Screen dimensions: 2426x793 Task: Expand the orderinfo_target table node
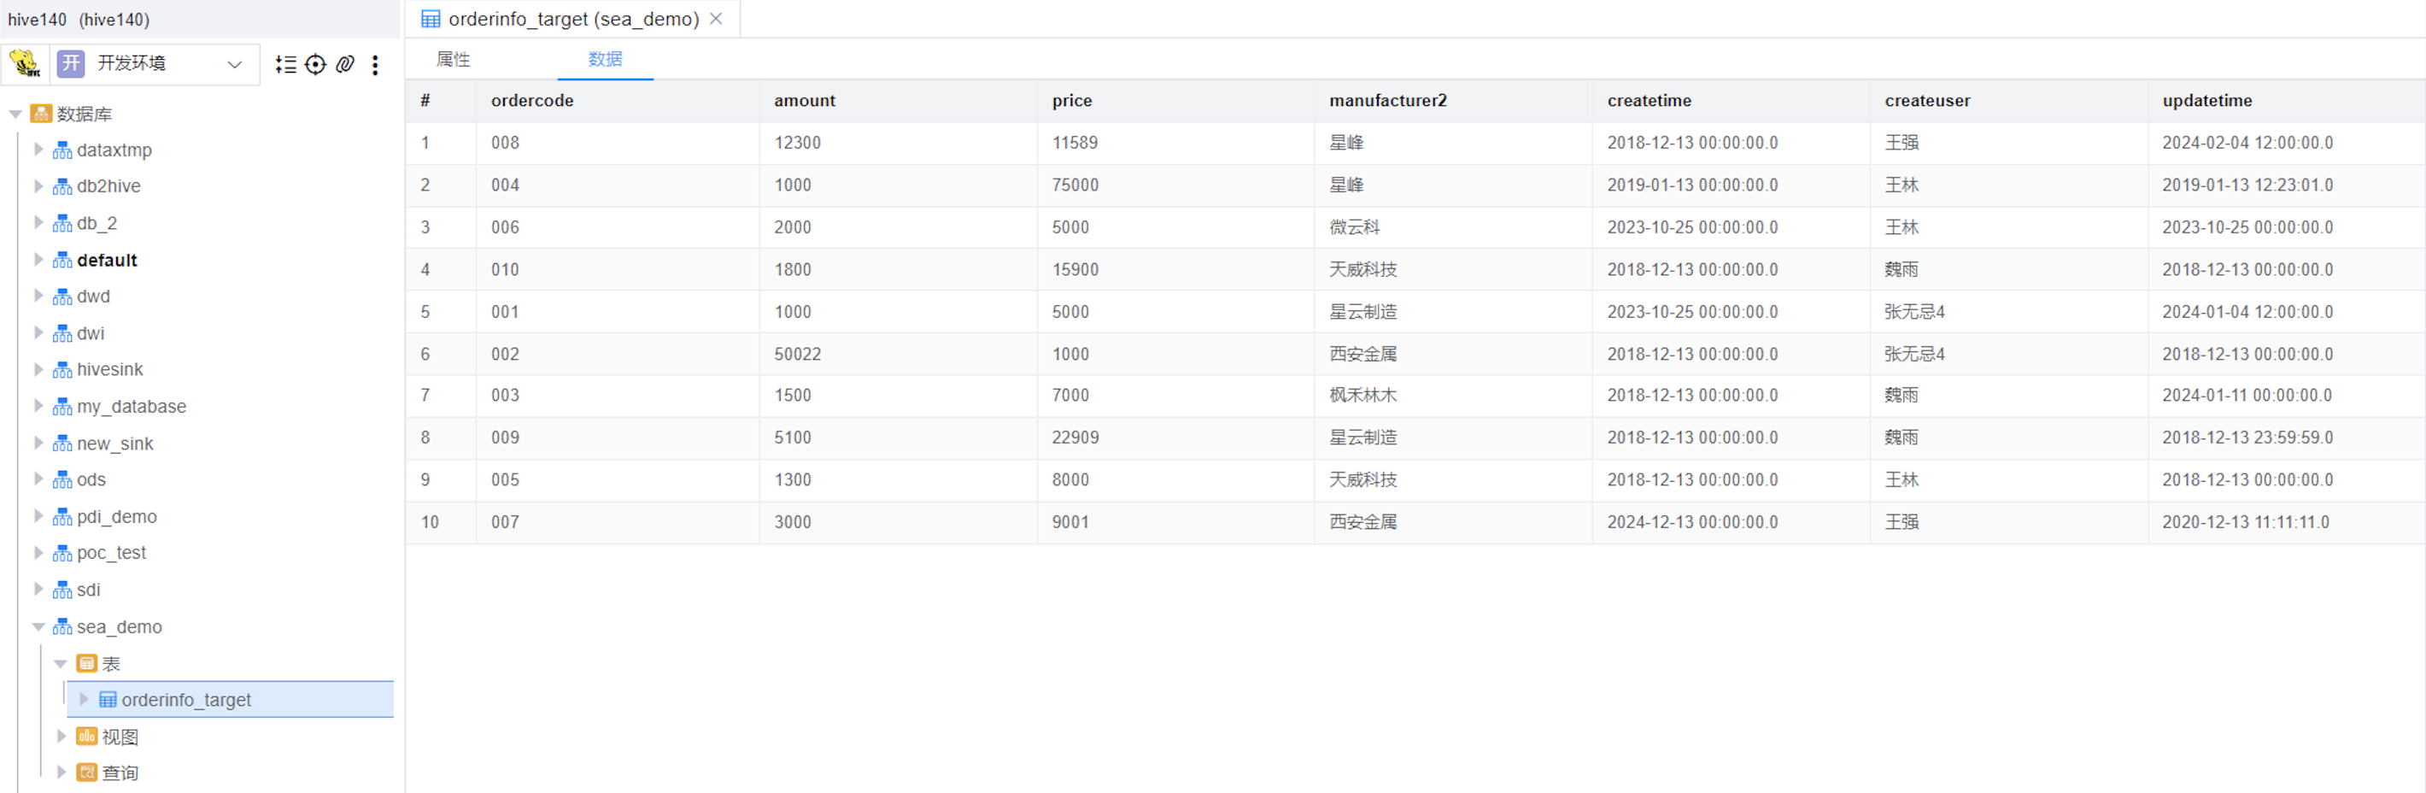pos(84,700)
